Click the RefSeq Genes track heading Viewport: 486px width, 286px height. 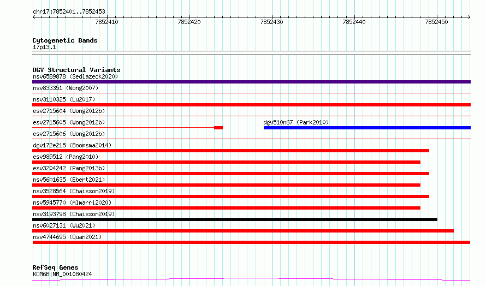pos(55,267)
